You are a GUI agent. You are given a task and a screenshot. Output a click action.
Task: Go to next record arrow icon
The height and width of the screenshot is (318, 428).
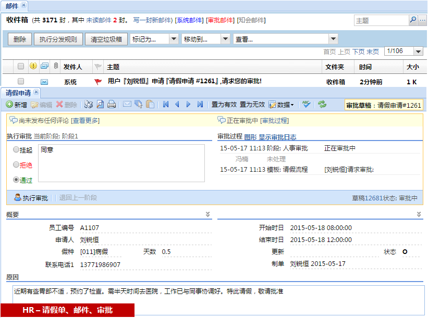click(x=188, y=105)
